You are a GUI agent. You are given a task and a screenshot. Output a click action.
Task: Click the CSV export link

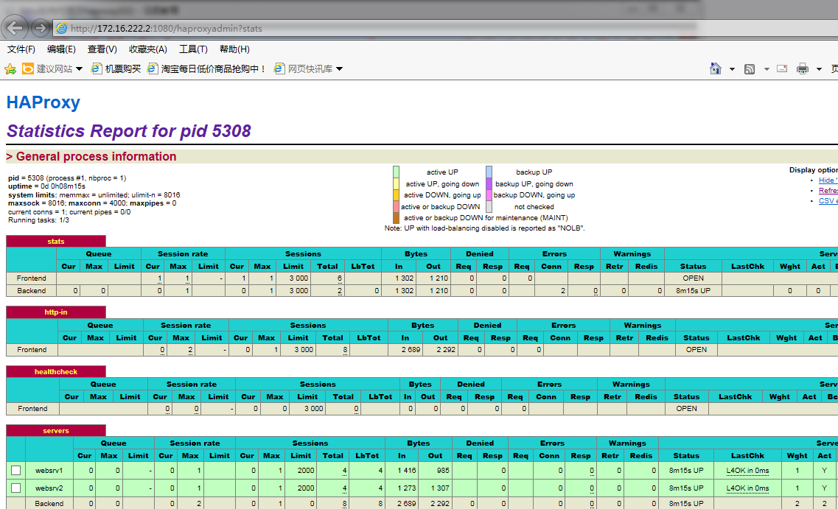828,201
